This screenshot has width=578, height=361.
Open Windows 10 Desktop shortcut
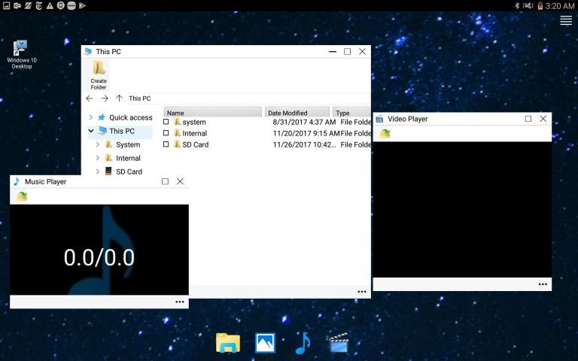(22, 53)
